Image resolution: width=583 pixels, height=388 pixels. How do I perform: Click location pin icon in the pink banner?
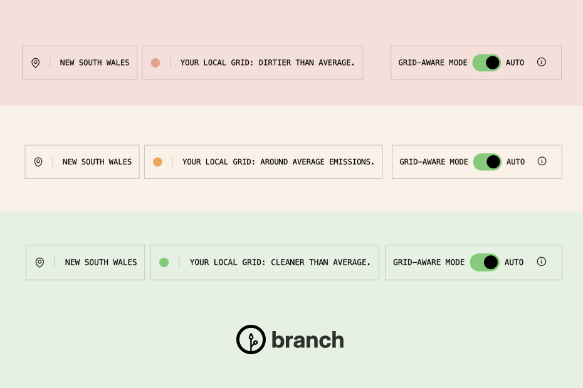point(35,63)
